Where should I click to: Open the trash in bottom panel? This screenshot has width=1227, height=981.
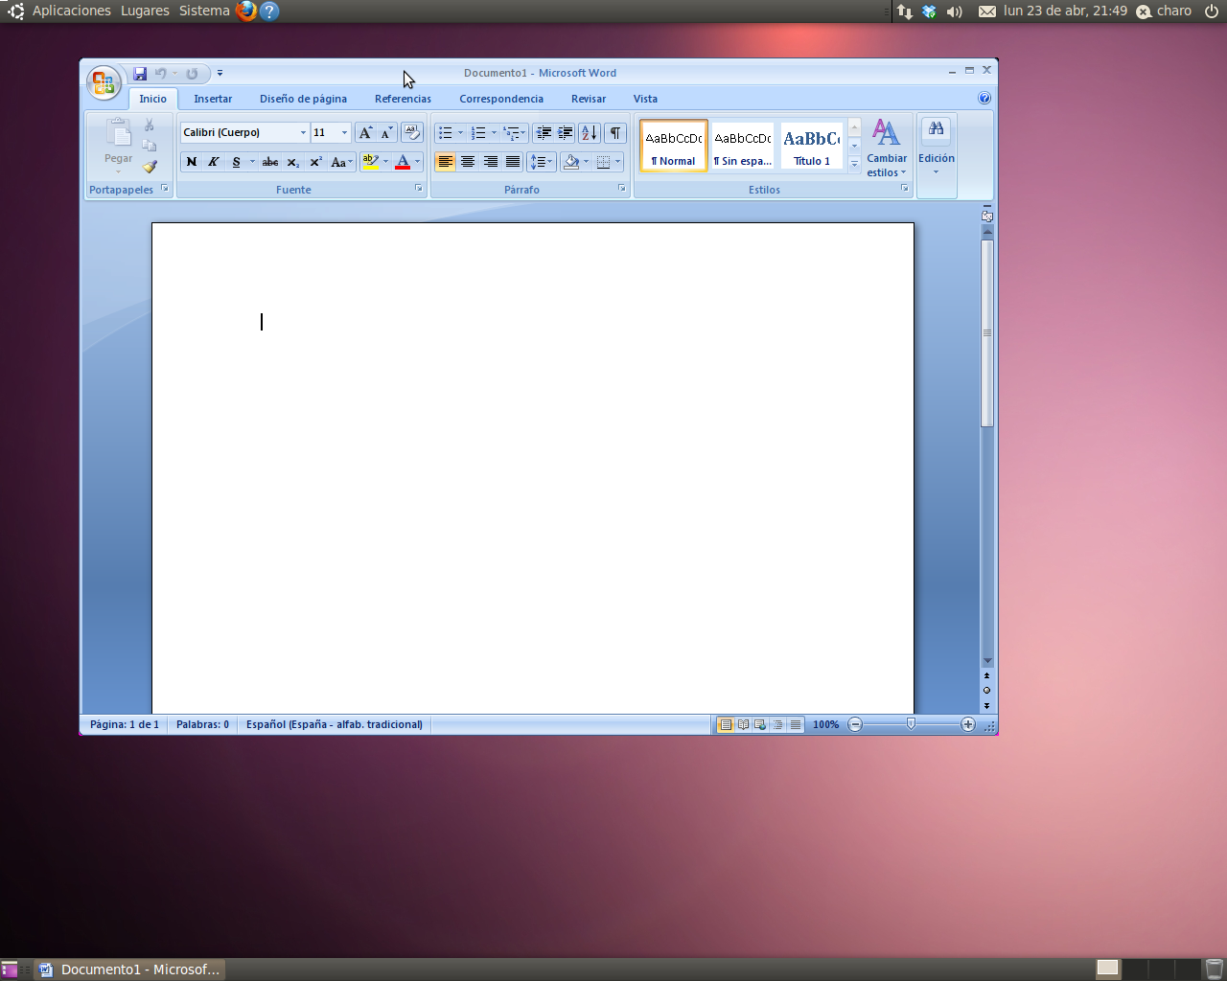point(1215,969)
